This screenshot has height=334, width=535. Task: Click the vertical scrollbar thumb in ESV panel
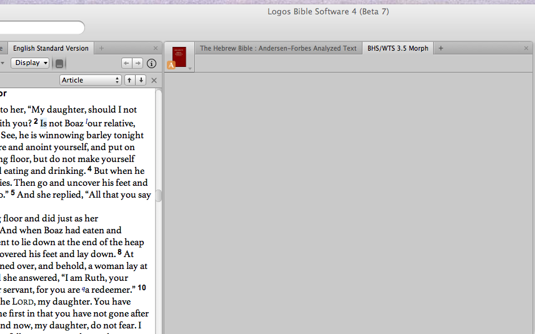158,195
